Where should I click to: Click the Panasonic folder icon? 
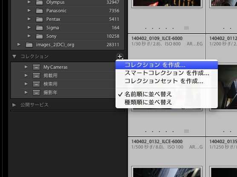[39, 11]
